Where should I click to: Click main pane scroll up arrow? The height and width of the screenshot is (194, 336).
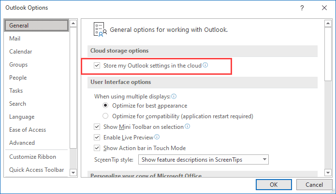tap(328, 23)
